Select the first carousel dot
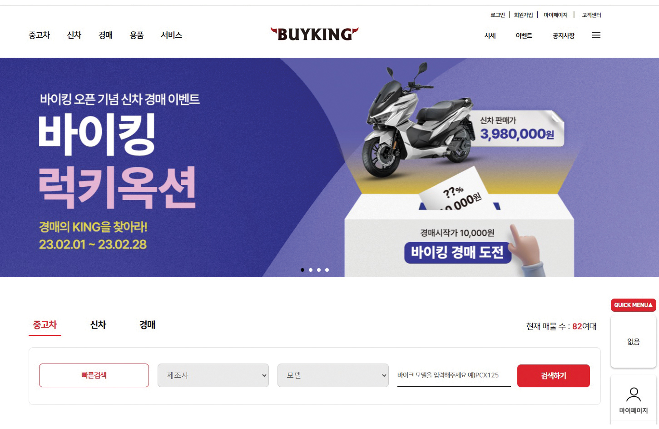Screen dimensions: 659x429 point(302,270)
